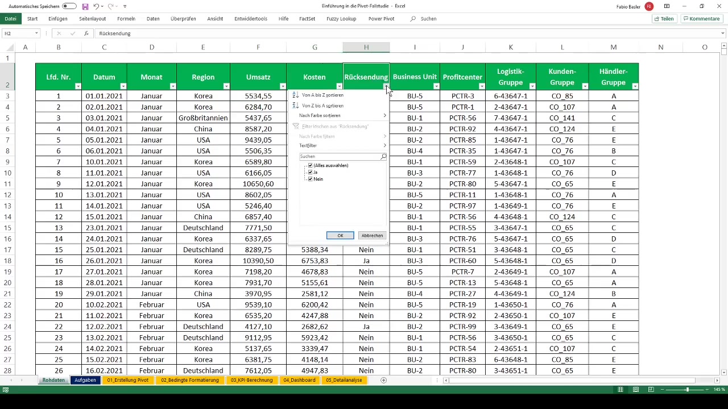Select 'Von A bis Z sortieren' in the filter menu
This screenshot has width=728, height=409.
coord(322,95)
